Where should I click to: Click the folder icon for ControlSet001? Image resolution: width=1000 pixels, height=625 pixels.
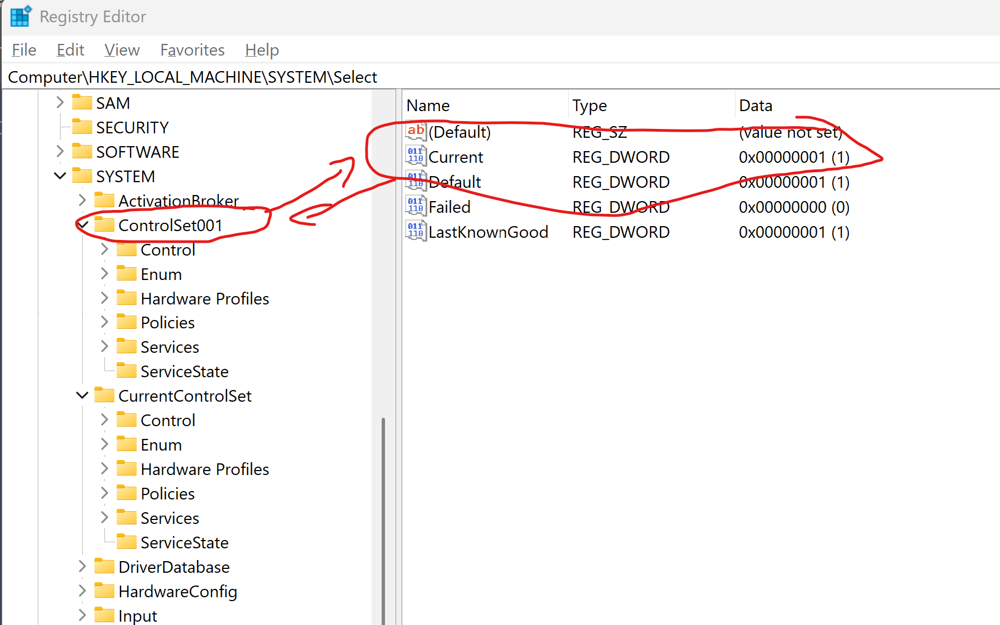(x=104, y=225)
